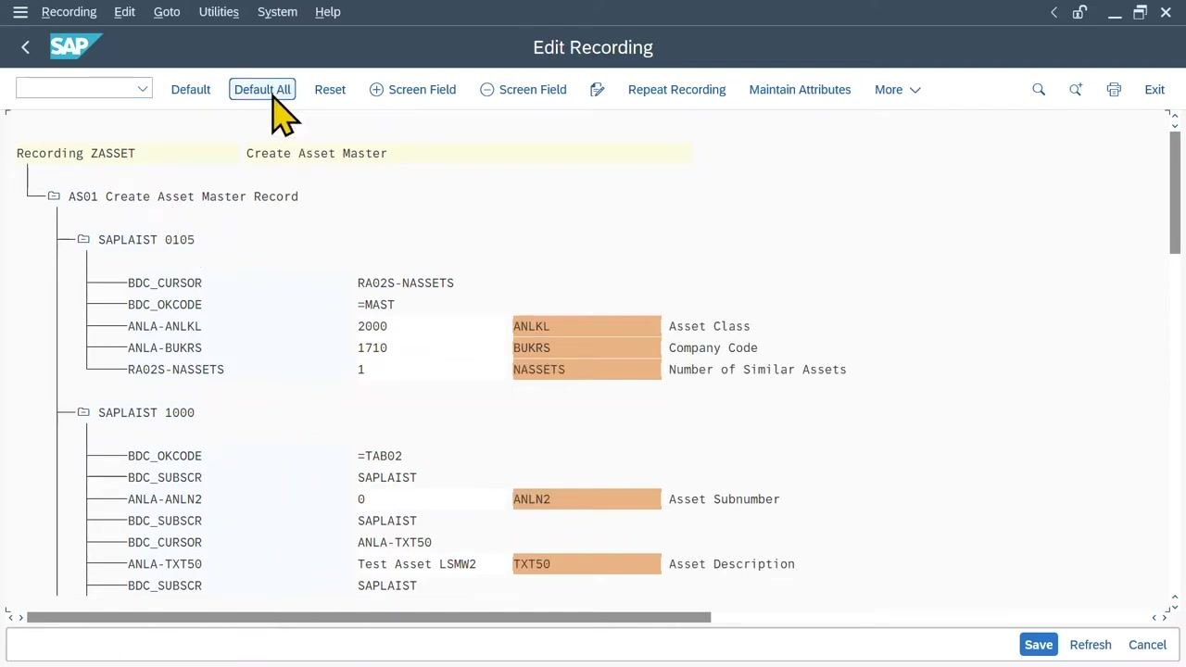Click the Find Next icon
The width and height of the screenshot is (1186, 667).
(1076, 90)
